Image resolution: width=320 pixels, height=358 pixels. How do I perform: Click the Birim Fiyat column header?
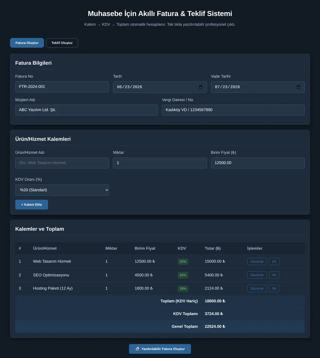click(145, 248)
